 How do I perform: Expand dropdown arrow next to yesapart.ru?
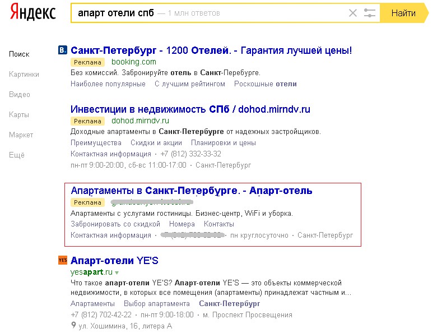tap(117, 272)
